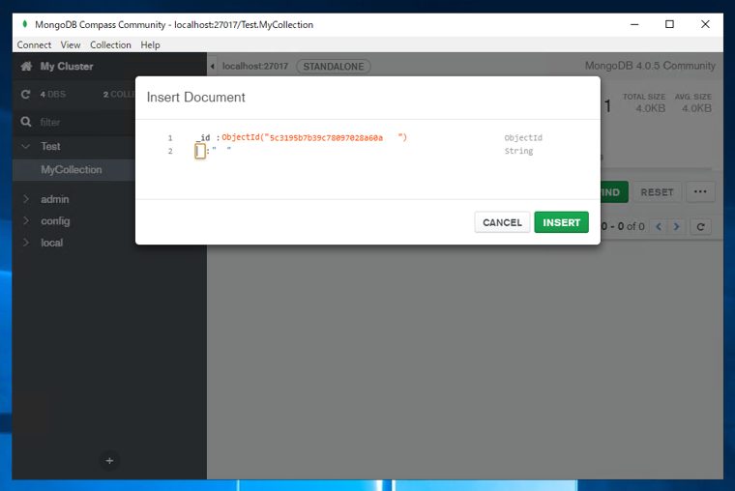Click the RESET query button

pyautogui.click(x=657, y=192)
